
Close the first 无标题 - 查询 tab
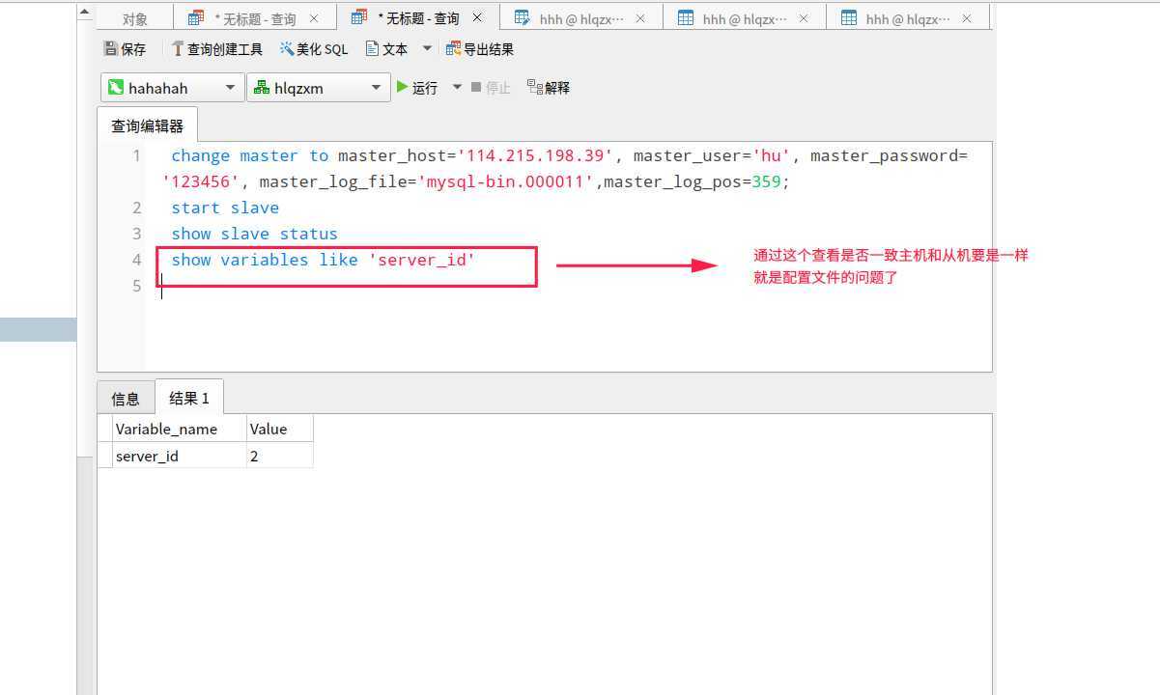coord(314,18)
